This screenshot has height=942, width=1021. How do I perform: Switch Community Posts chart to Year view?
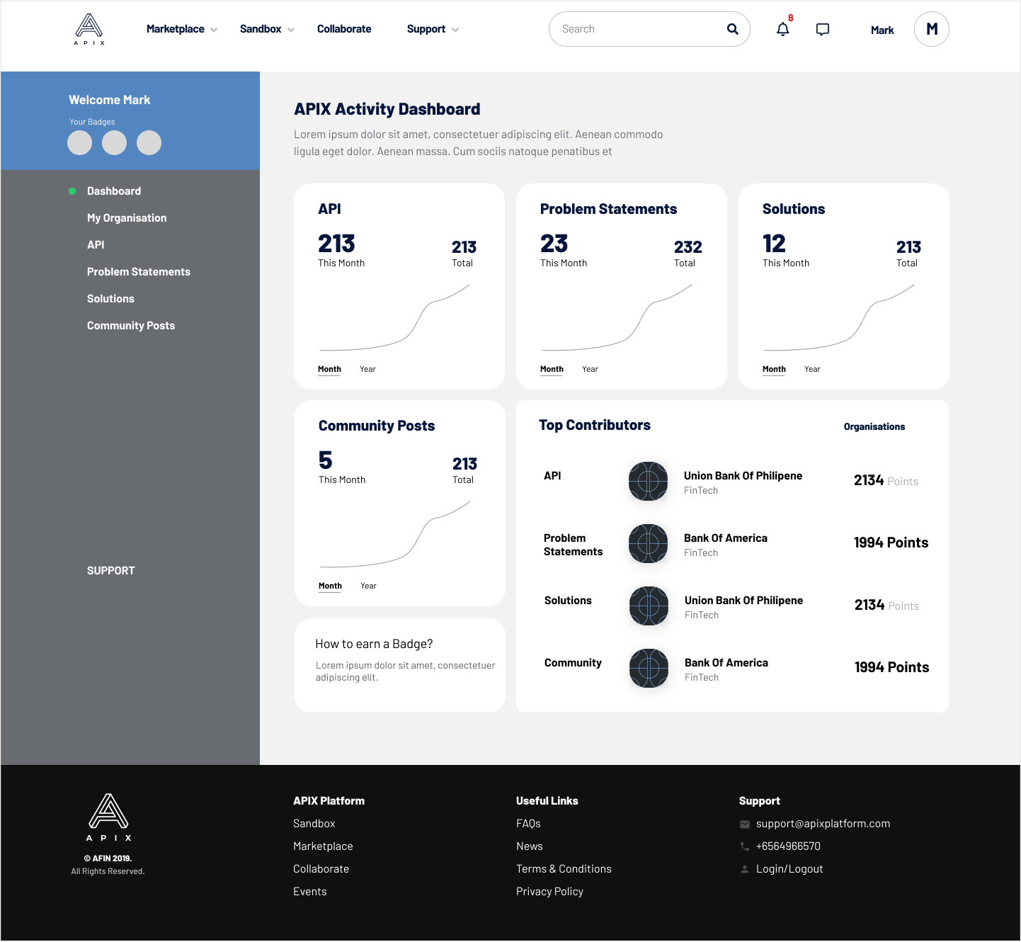point(368,586)
